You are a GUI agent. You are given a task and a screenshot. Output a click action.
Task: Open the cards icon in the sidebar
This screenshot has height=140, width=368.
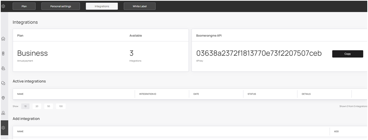3,54
